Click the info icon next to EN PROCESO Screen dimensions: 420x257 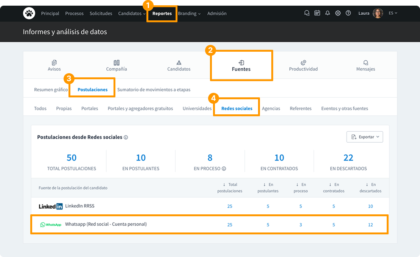[x=224, y=169]
